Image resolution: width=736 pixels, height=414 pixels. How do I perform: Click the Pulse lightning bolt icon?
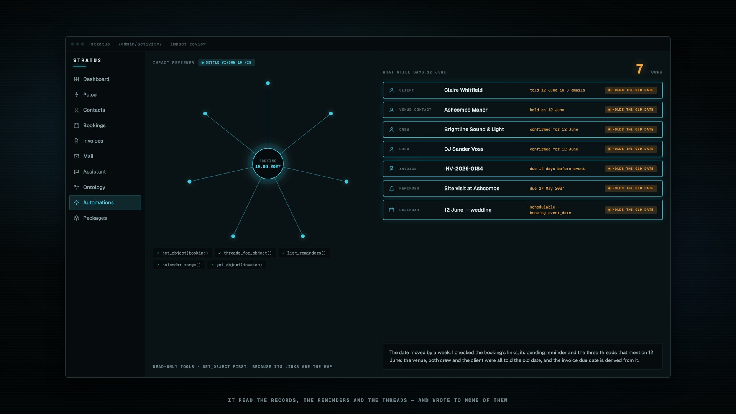point(76,95)
